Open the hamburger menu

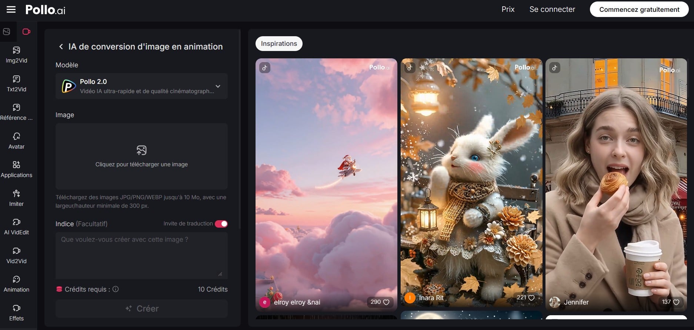11,10
